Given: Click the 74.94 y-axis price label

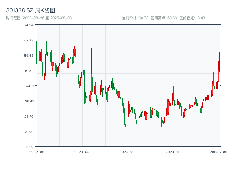Looking at the screenshot, I should click(29, 25).
